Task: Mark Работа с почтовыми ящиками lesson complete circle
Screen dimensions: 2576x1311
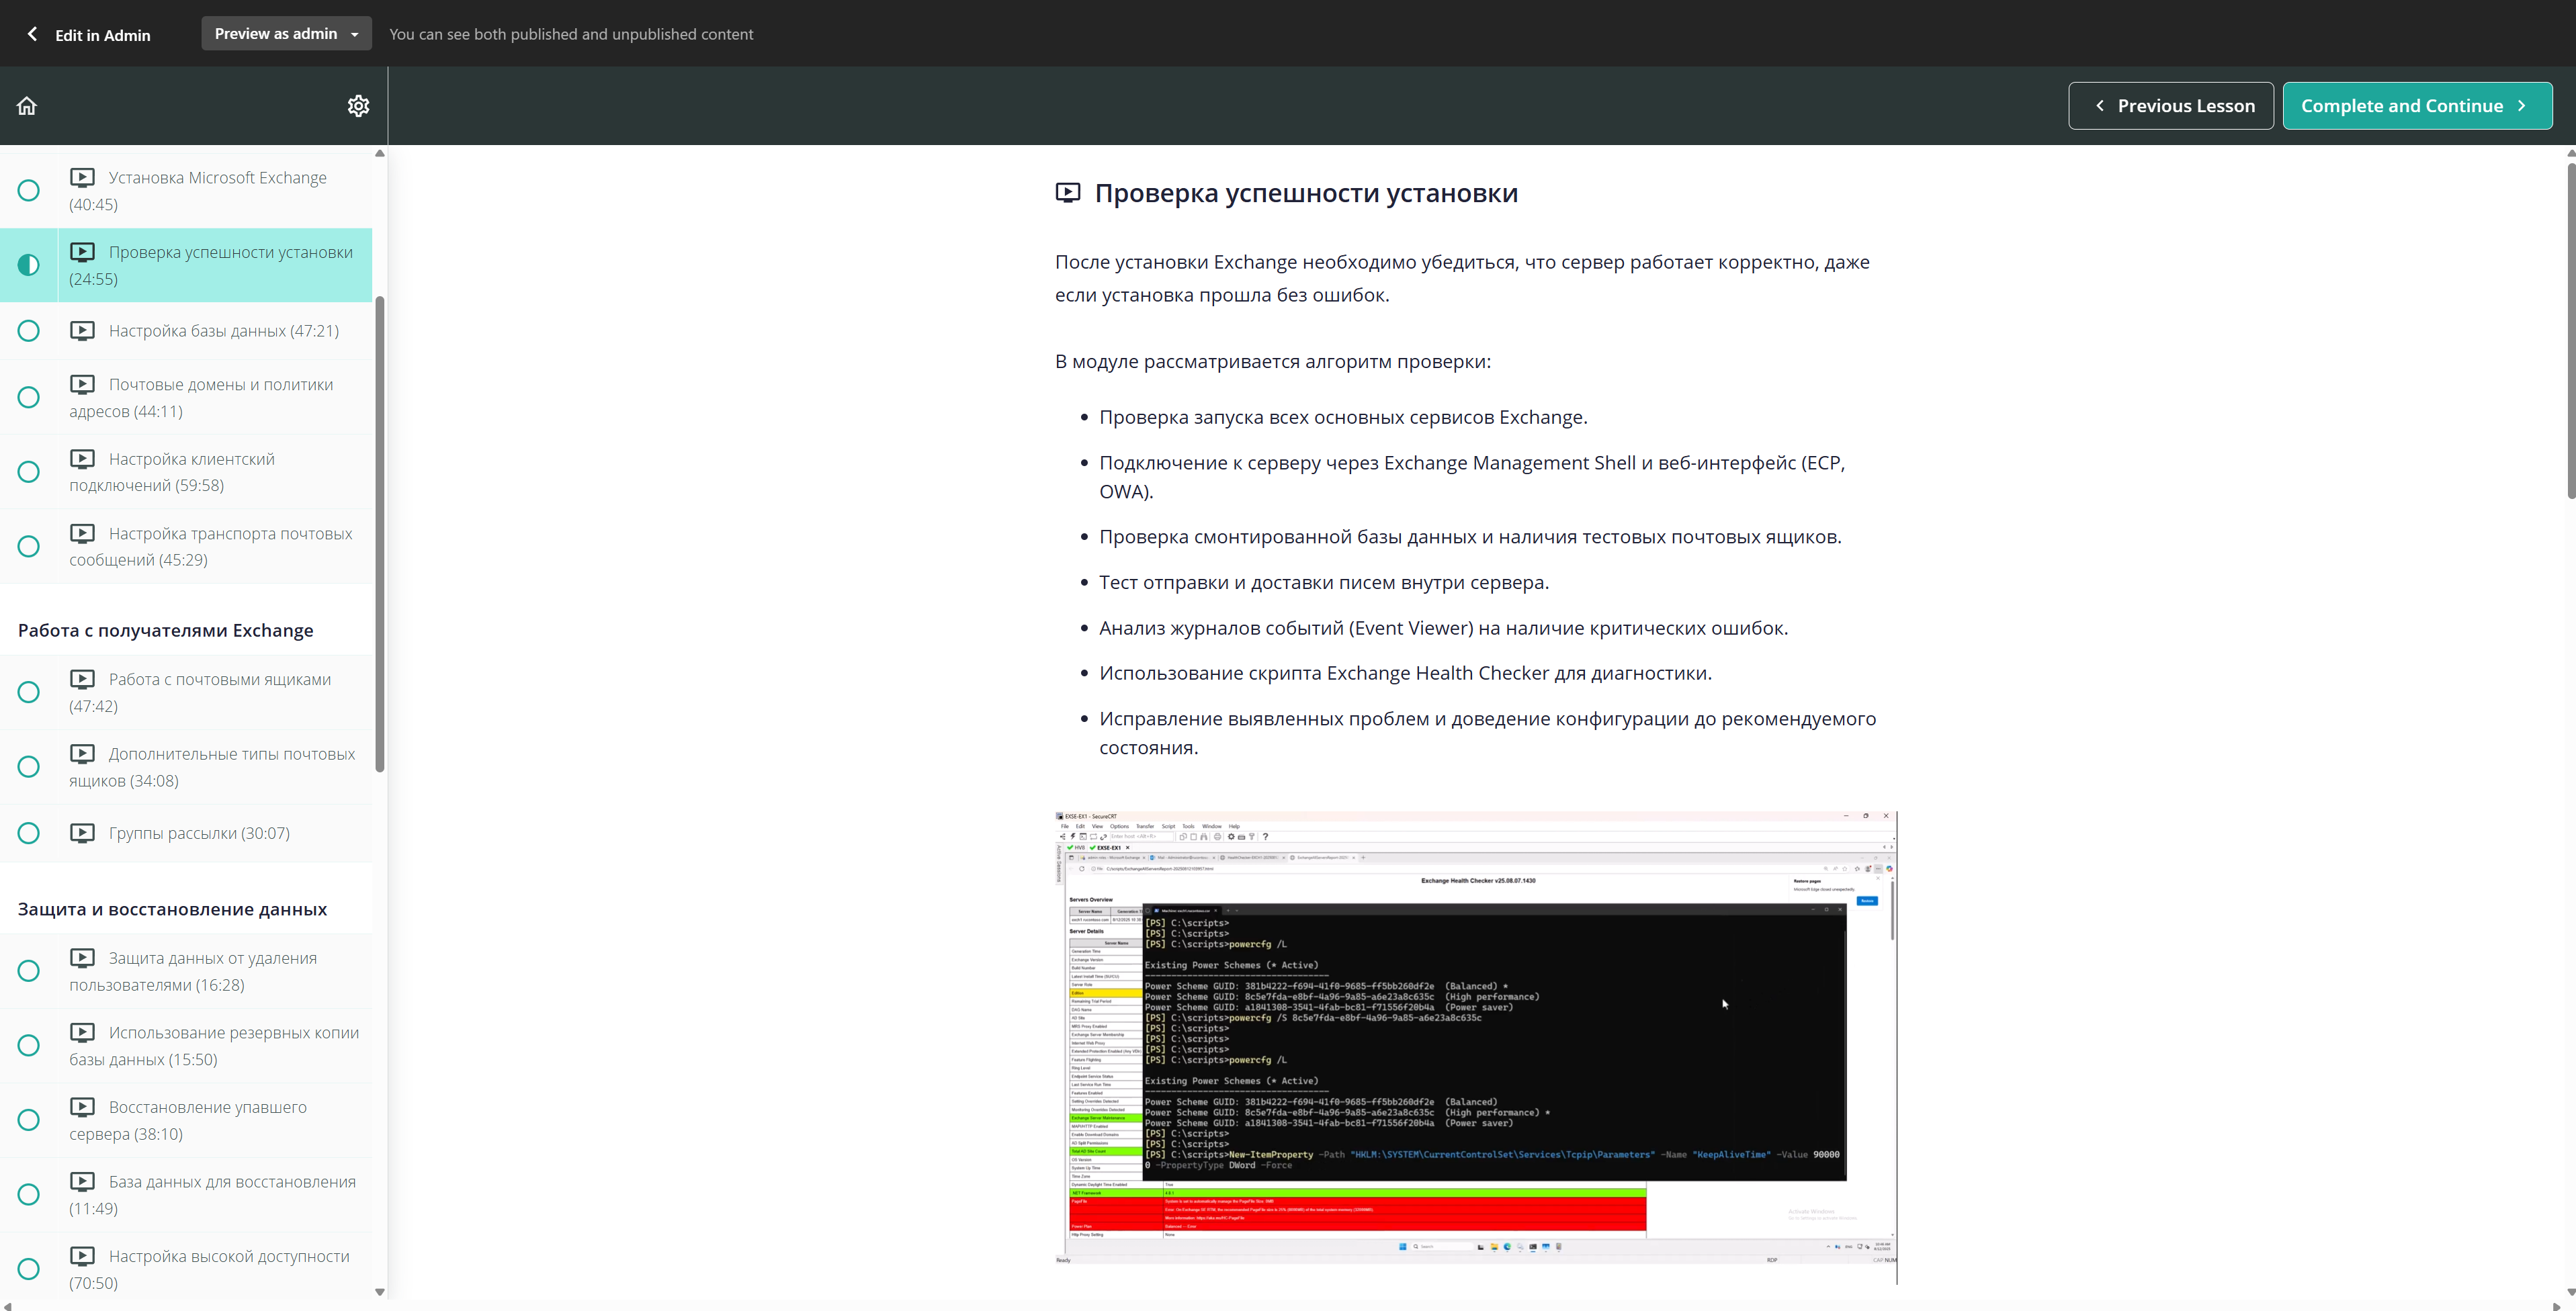Action: point(29,692)
